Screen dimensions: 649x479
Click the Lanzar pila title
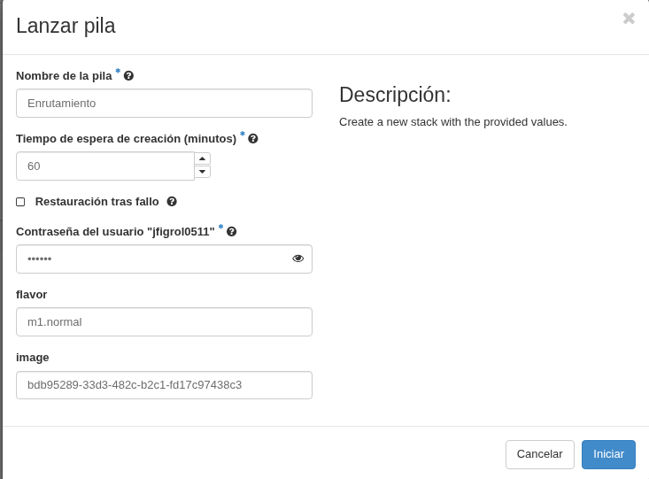(66, 26)
